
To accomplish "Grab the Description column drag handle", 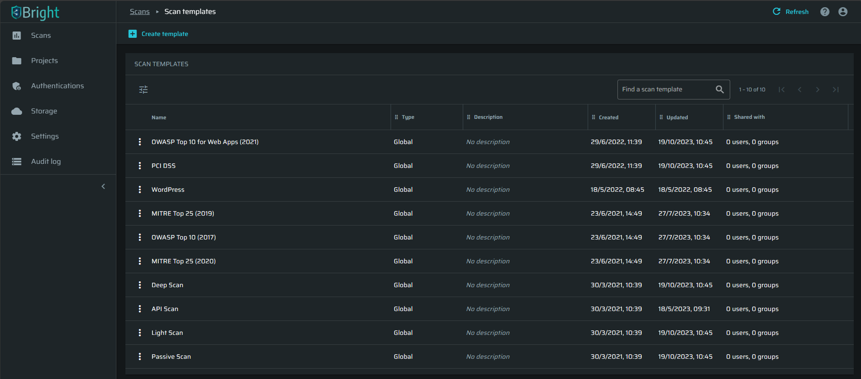I will click(469, 117).
